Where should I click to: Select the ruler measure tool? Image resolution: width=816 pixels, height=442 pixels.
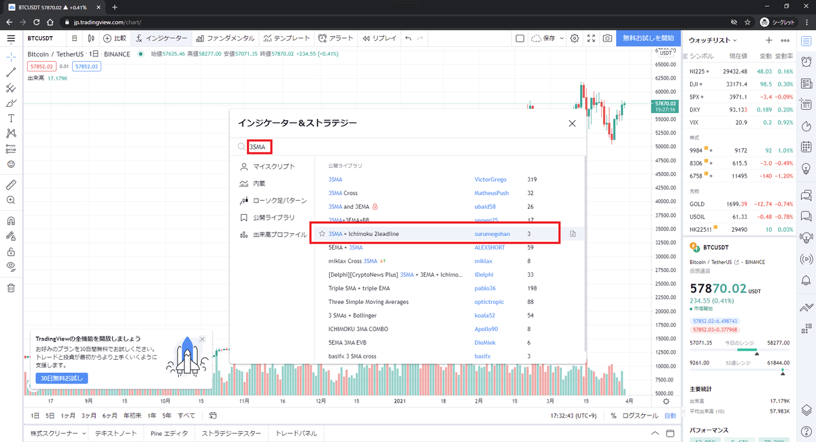(11, 184)
